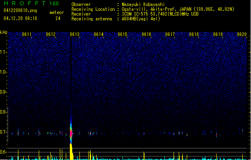
Task: Click the kHz axis unit label
Action: coord(4,32)
